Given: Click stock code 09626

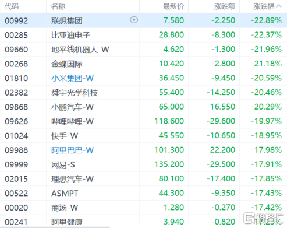Looking at the screenshot, I should pyautogui.click(x=16, y=121).
